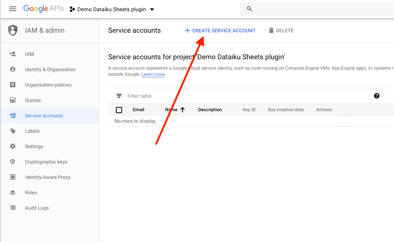Click the Identity & Organisation person icon

coord(13,69)
